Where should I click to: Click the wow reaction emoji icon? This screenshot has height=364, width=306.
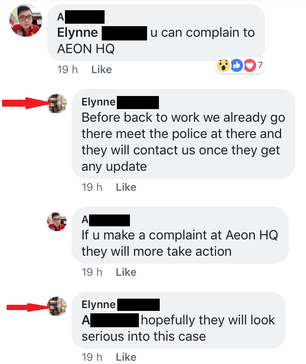[223, 65]
